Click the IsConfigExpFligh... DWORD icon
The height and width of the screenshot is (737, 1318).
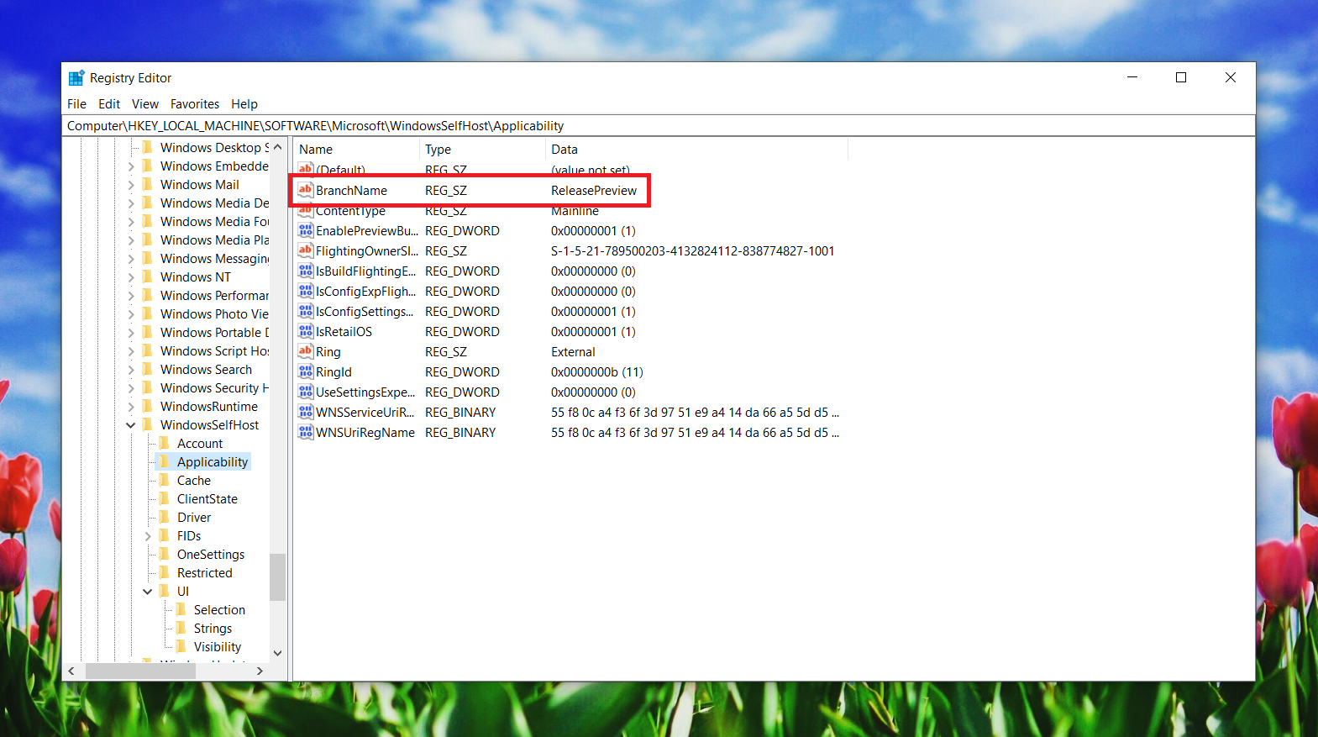pos(306,291)
